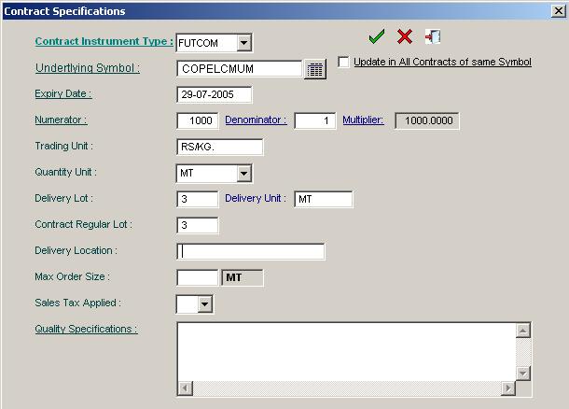The width and height of the screenshot is (569, 409).
Task: Click the Expiry Date label link
Action: (x=62, y=94)
